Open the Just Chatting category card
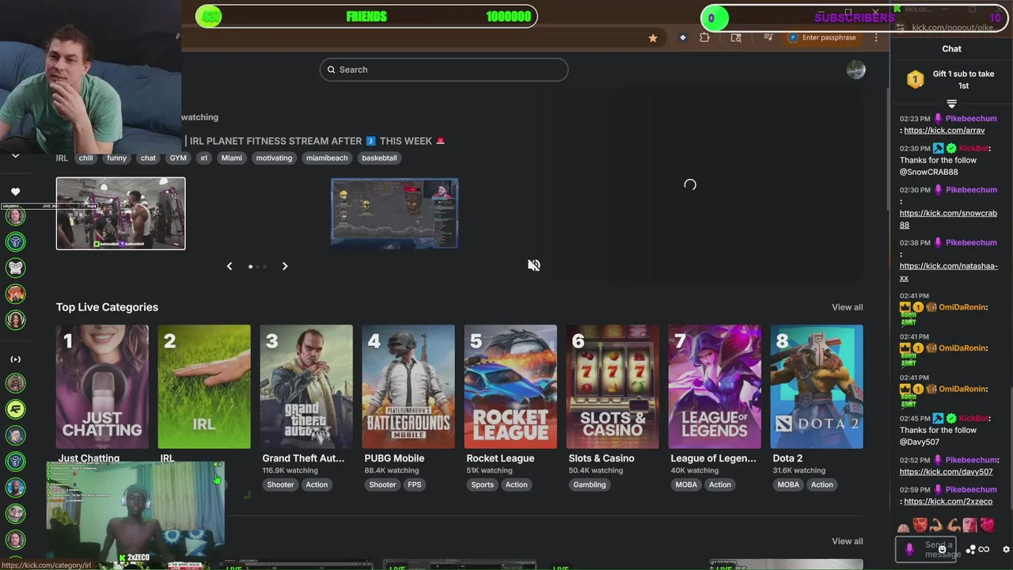The height and width of the screenshot is (570, 1013). (102, 386)
